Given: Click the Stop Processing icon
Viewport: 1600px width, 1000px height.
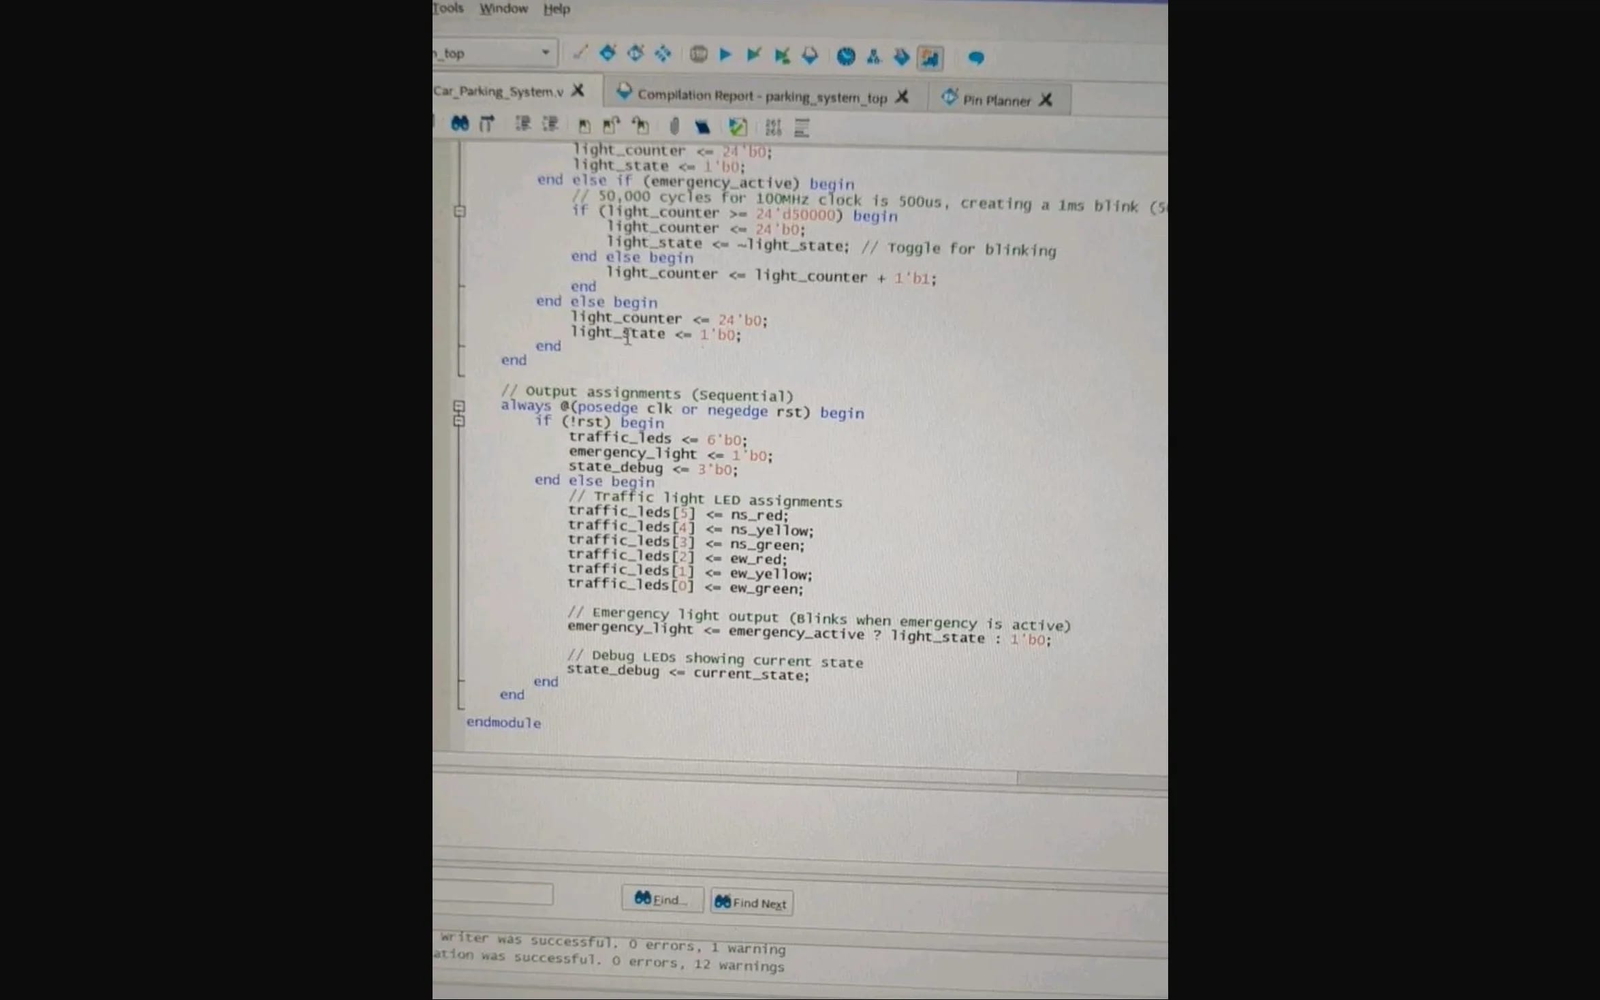Looking at the screenshot, I should (x=698, y=54).
